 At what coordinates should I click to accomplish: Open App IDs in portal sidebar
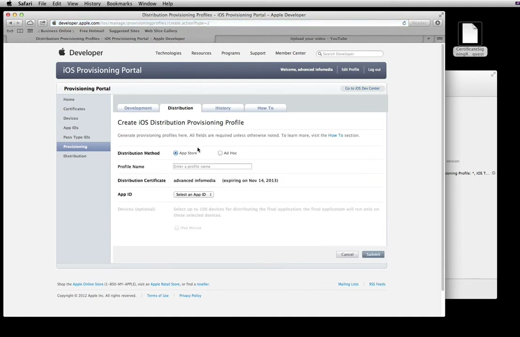(71, 128)
